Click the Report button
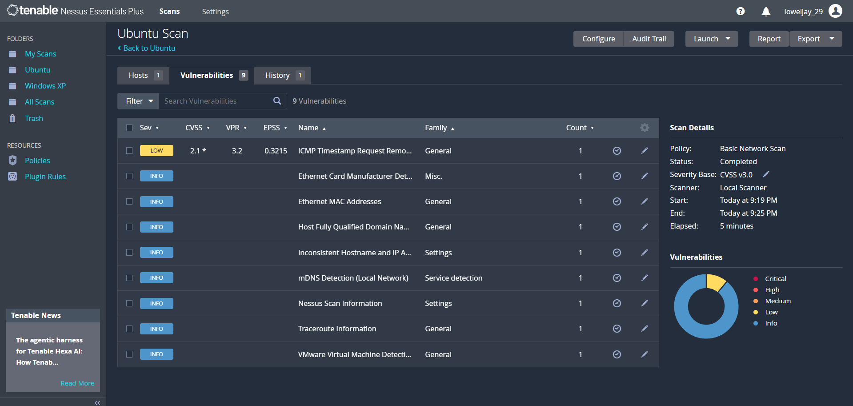The width and height of the screenshot is (853, 406). (769, 39)
